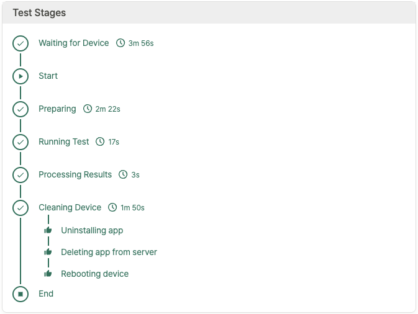Viewport: 418px width, 314px height.
Task: Click the clock icon beside 2m 22s
Action: point(88,109)
